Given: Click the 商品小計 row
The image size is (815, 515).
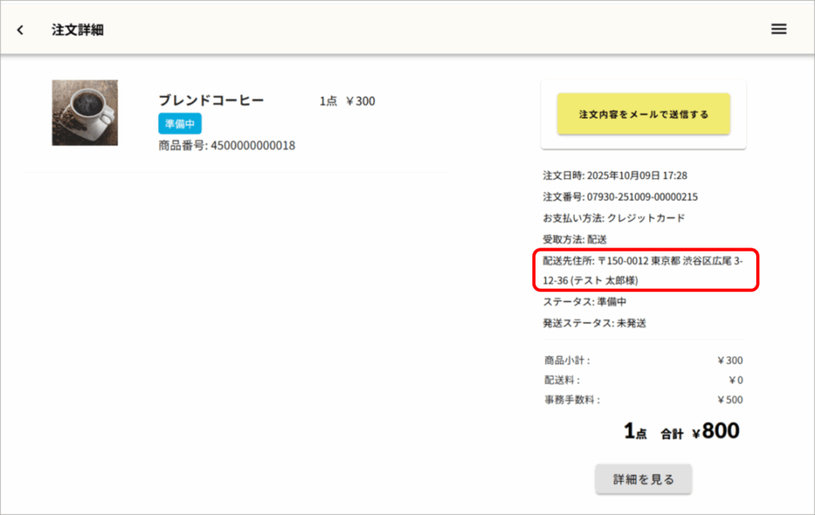Looking at the screenshot, I should 642,361.
